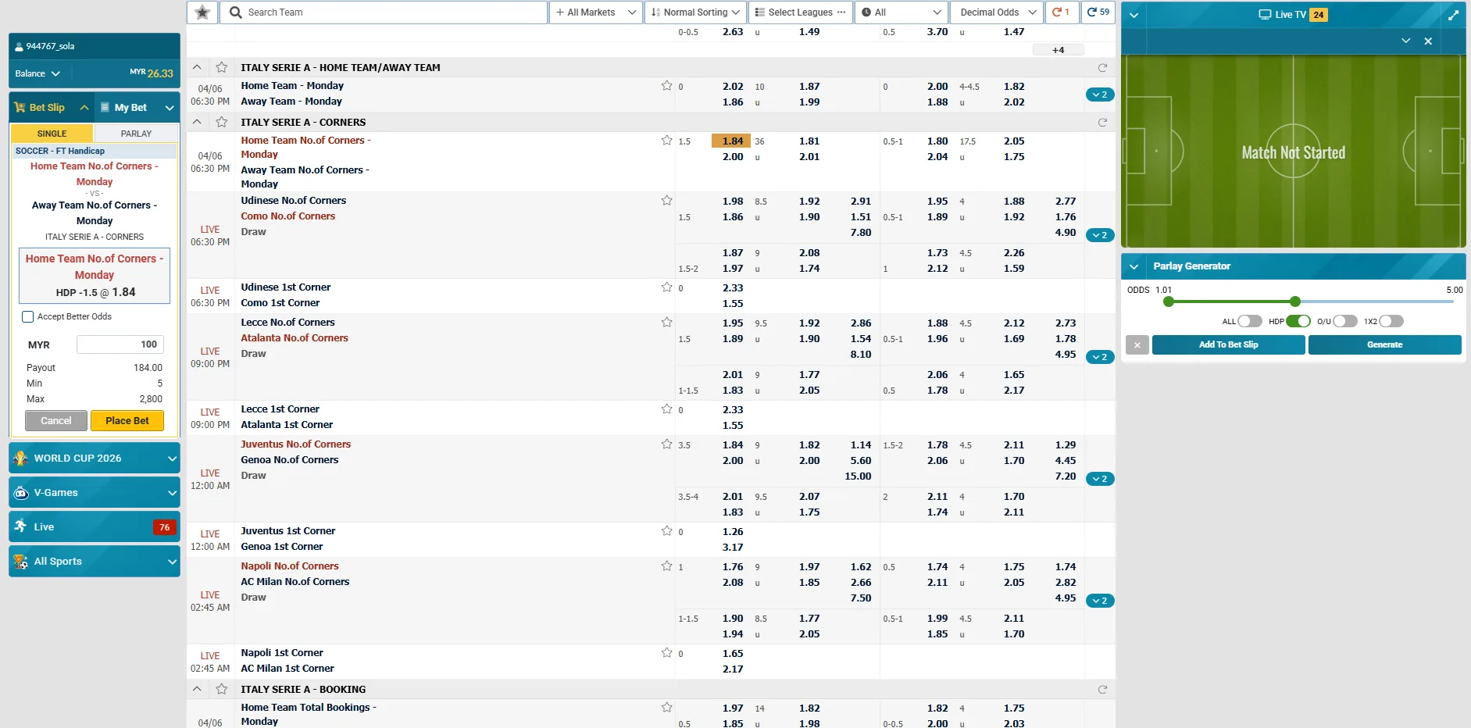Click the live refresh counter showing 59
This screenshot has height=728, width=1471.
pyautogui.click(x=1098, y=12)
